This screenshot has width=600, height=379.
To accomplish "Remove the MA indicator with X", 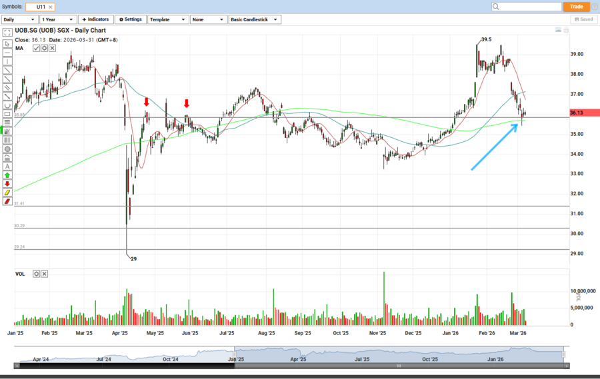I will pyautogui.click(x=52, y=48).
